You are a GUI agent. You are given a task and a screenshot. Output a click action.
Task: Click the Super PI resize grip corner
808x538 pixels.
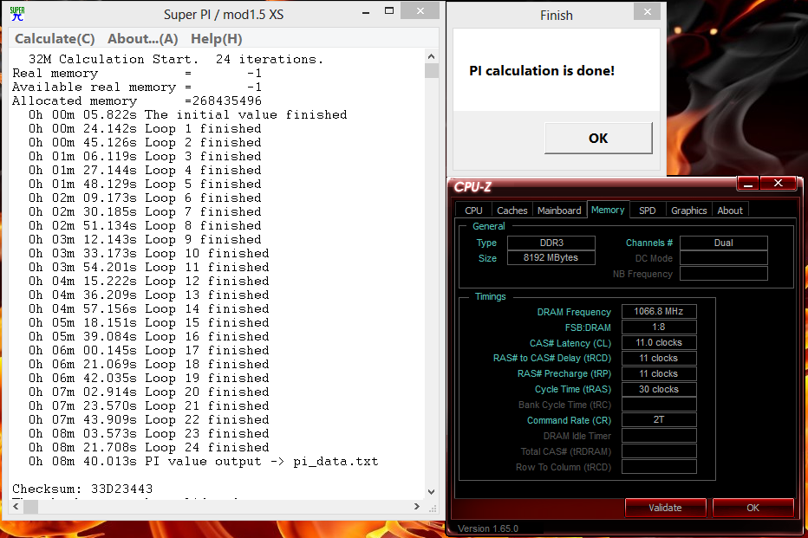tap(433, 508)
